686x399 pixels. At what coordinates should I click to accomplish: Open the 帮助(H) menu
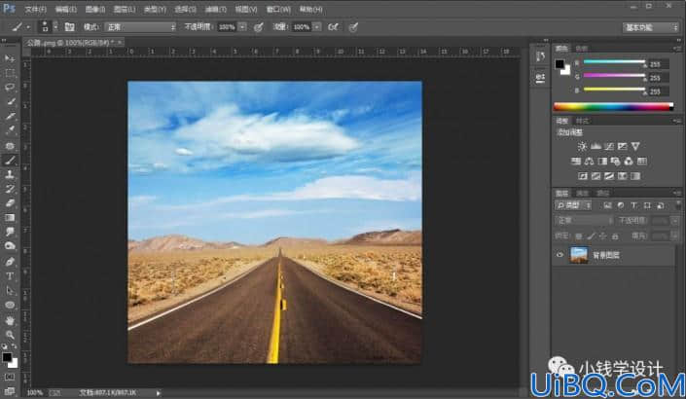click(310, 9)
